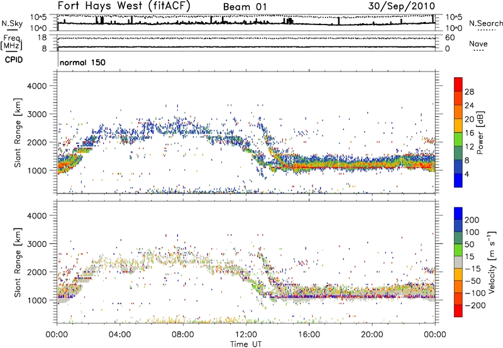
Task: Select the "Beam 01" header label
Action: click(x=245, y=7)
